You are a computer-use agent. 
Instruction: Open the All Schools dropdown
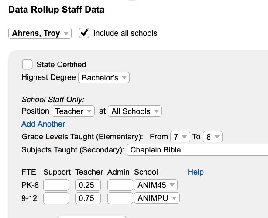[x=135, y=111]
